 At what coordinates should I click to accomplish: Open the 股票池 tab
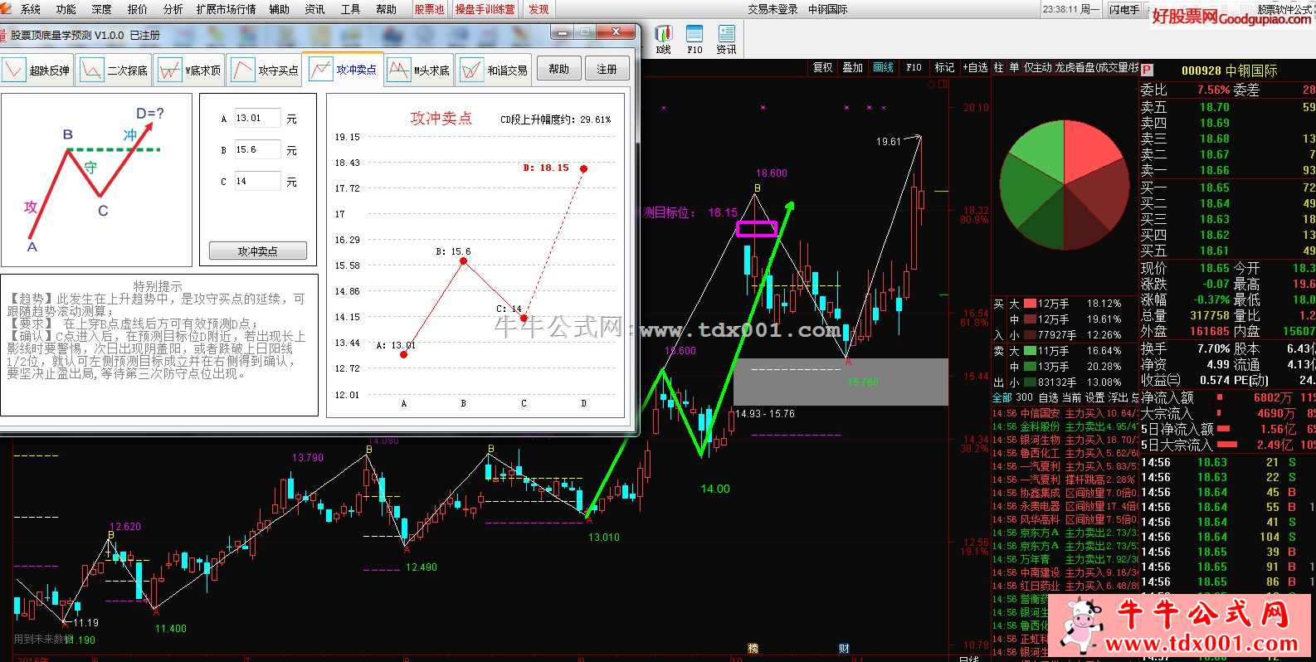(x=429, y=9)
